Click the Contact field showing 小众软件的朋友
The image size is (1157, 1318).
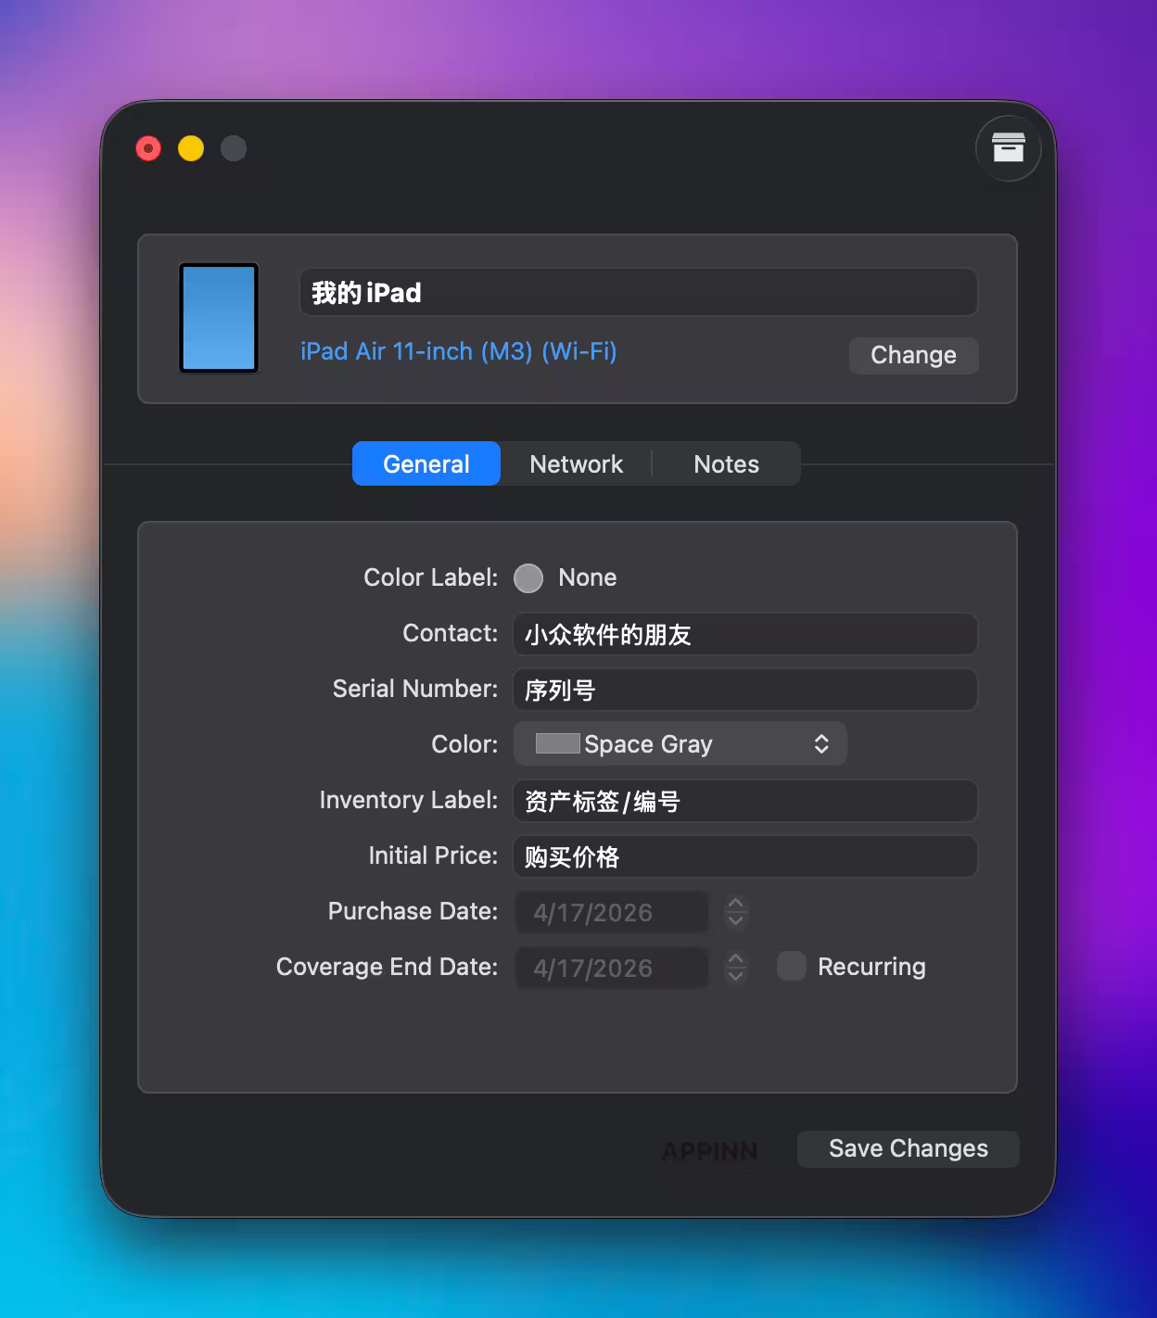click(x=744, y=635)
